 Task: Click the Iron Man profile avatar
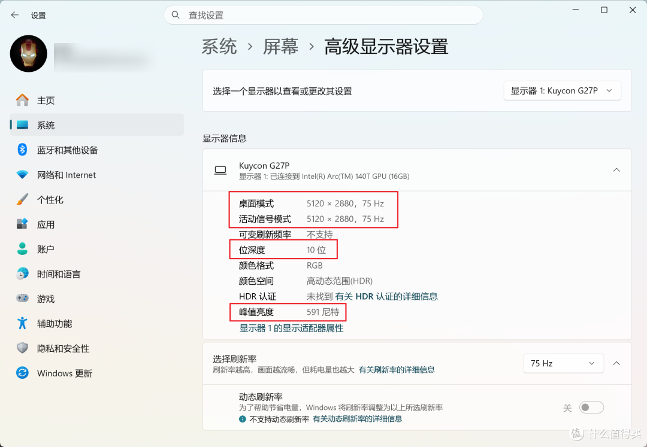(x=29, y=54)
